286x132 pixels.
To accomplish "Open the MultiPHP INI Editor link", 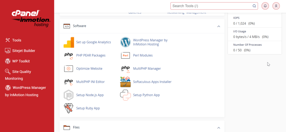I will pos(90,82).
